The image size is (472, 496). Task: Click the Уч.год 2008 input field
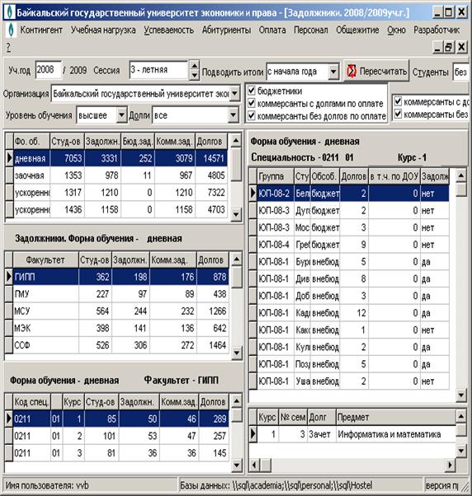(x=48, y=70)
